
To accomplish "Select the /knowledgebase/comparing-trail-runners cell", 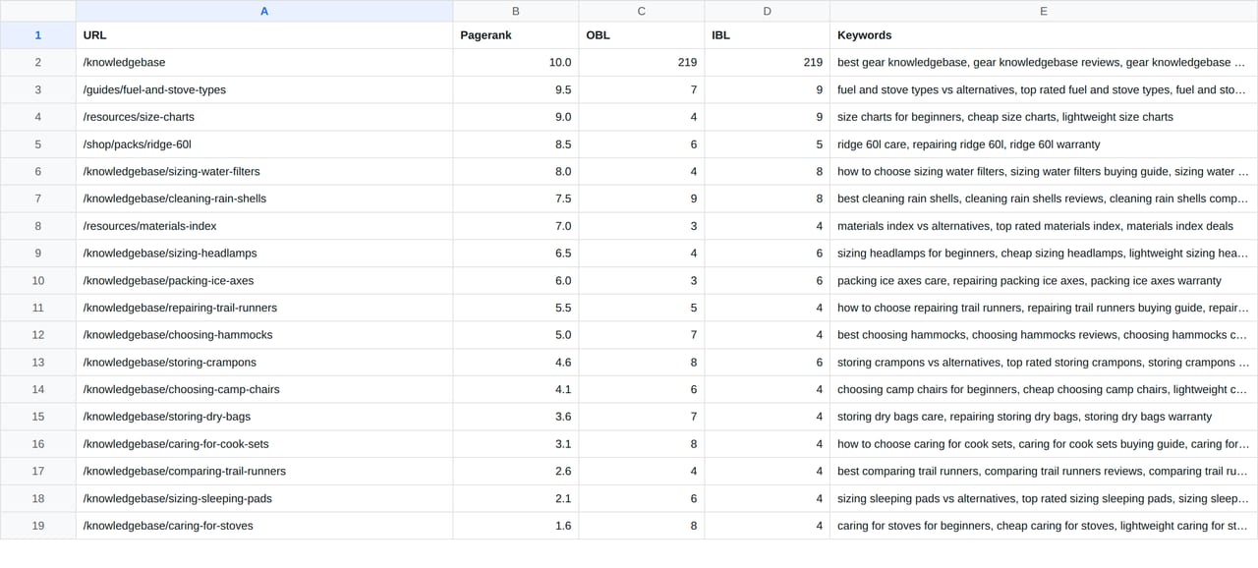I will pyautogui.click(x=264, y=472).
